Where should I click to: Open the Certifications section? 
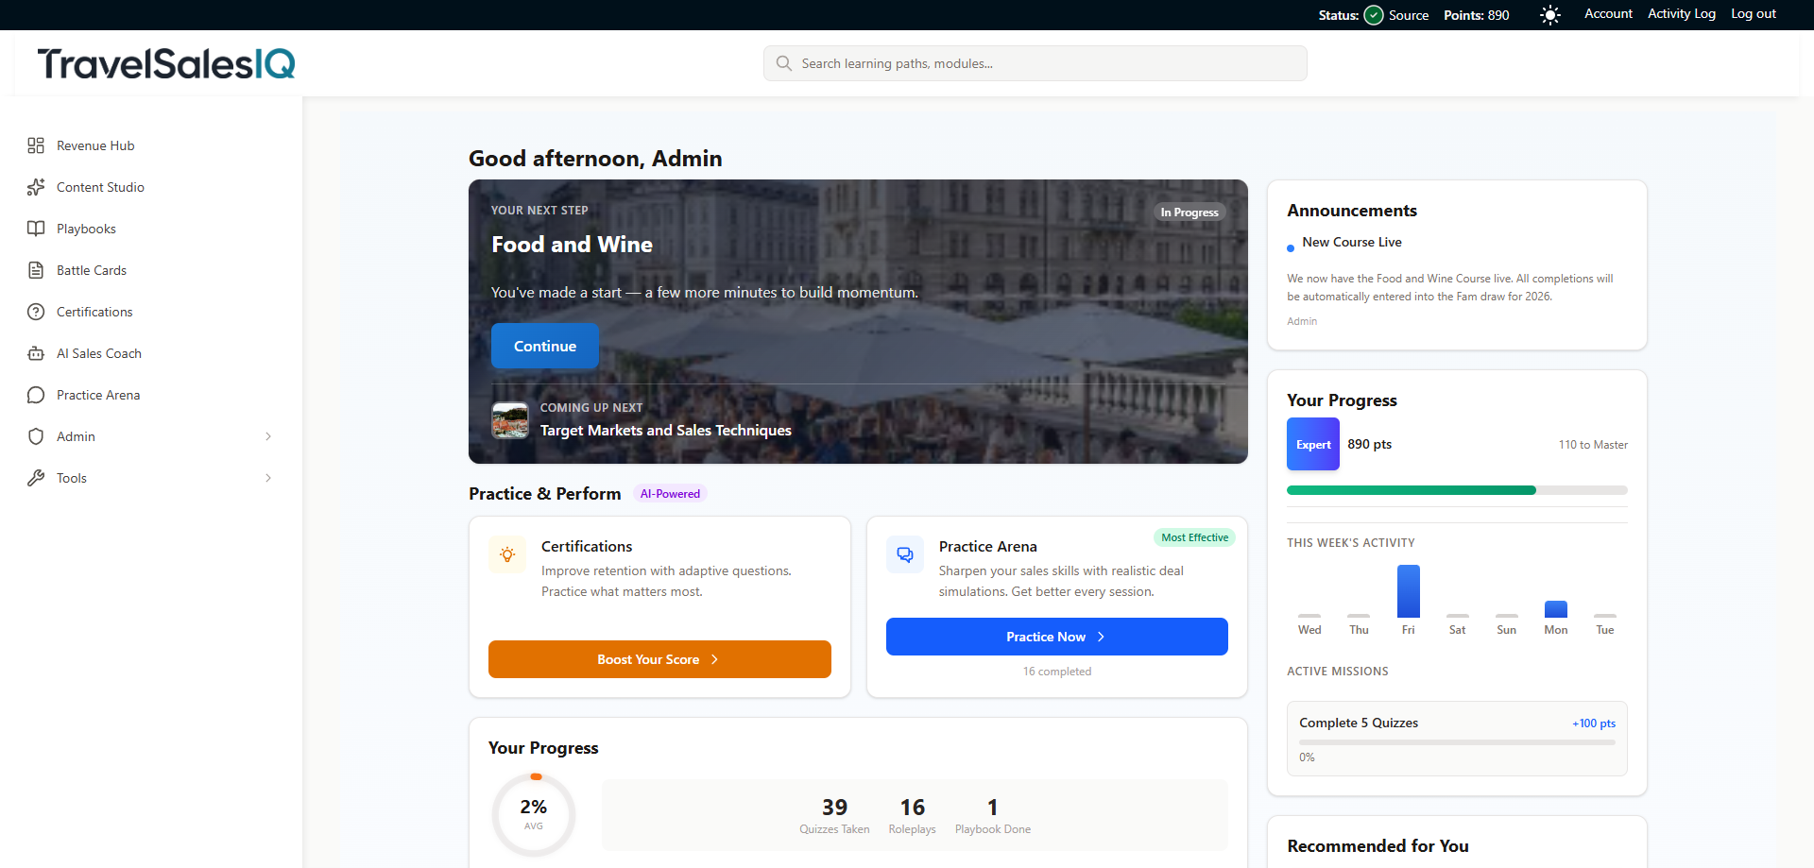(x=94, y=311)
